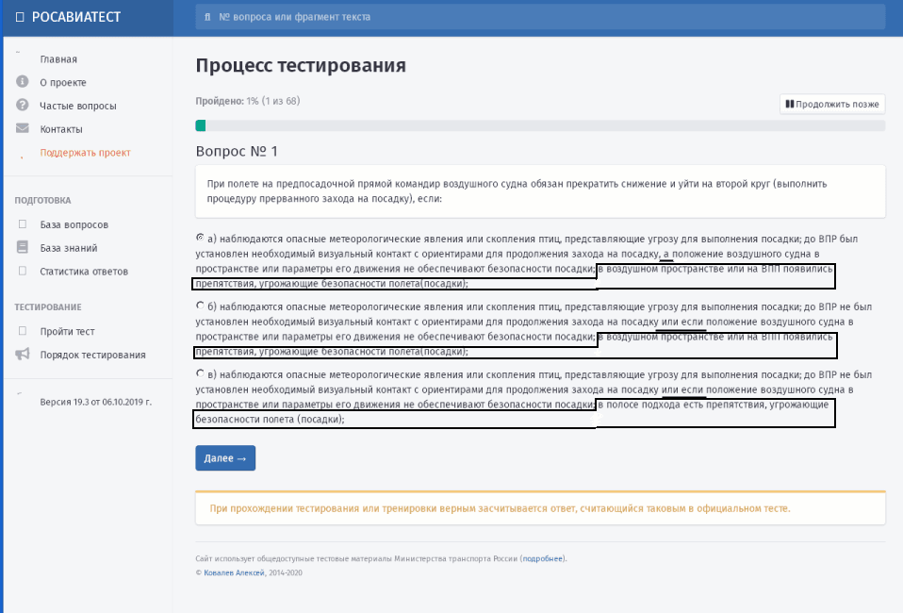Select answer option в) radio button
903x613 pixels.
200,373
